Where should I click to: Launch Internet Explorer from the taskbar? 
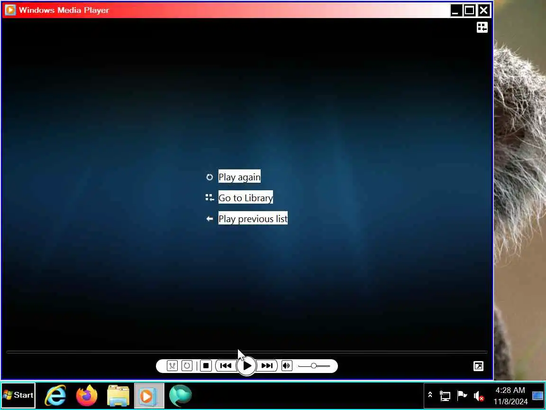coord(56,395)
